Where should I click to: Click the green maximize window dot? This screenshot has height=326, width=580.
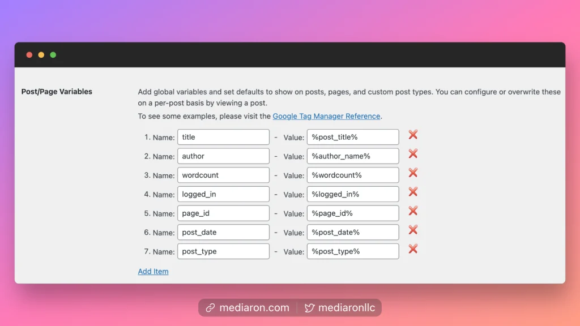[53, 55]
